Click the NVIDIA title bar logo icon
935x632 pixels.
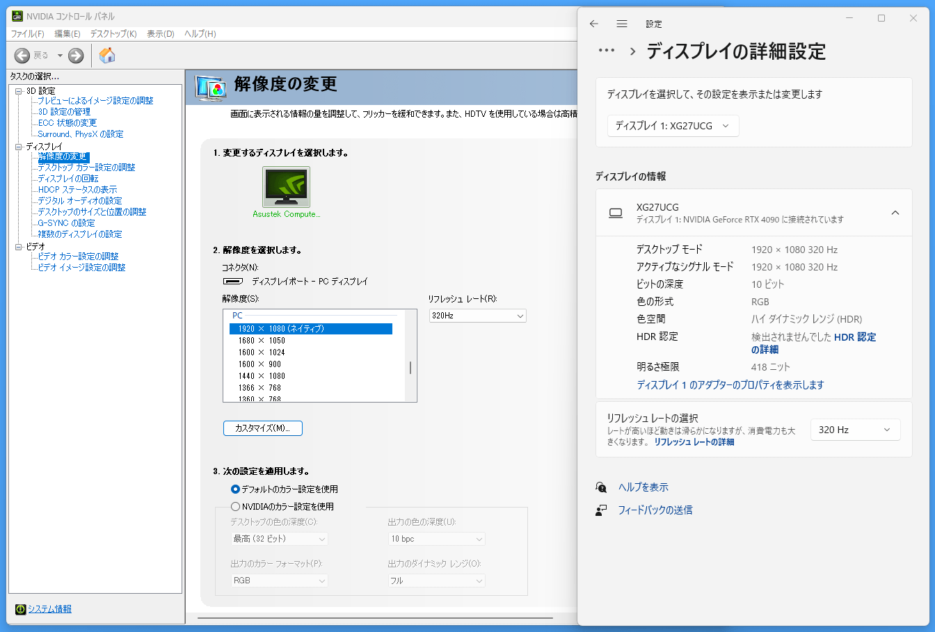tap(17, 16)
